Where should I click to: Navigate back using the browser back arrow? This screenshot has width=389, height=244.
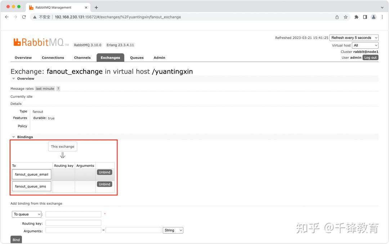6,17
